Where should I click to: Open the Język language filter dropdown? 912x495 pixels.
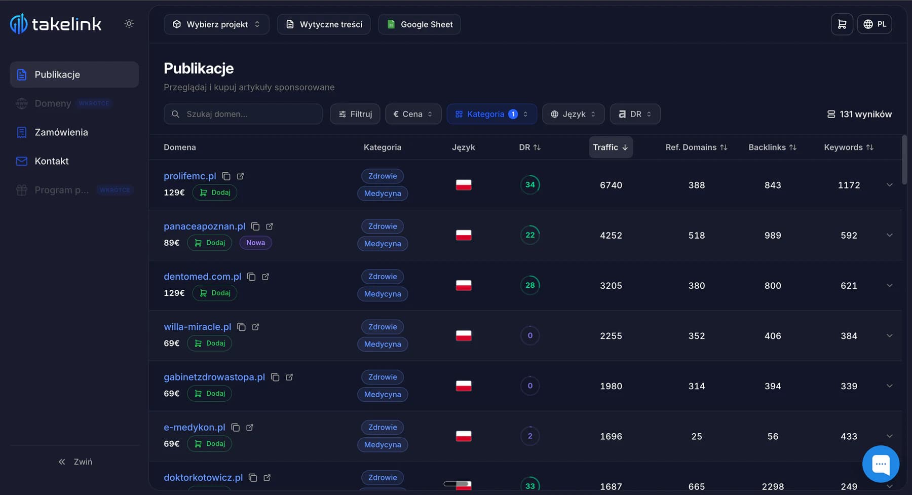tap(573, 114)
